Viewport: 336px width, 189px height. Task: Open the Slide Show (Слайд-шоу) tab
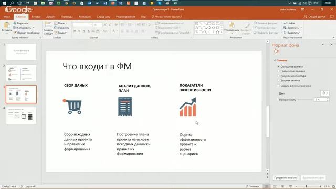[x=103, y=17]
